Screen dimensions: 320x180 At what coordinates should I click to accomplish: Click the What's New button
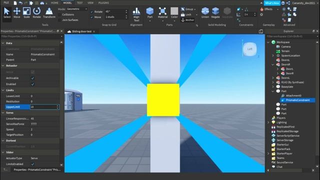point(272,3)
